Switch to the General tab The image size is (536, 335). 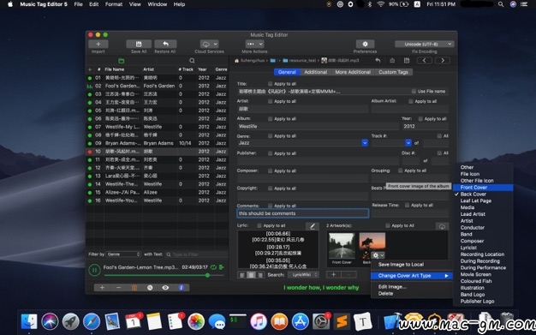pos(287,72)
